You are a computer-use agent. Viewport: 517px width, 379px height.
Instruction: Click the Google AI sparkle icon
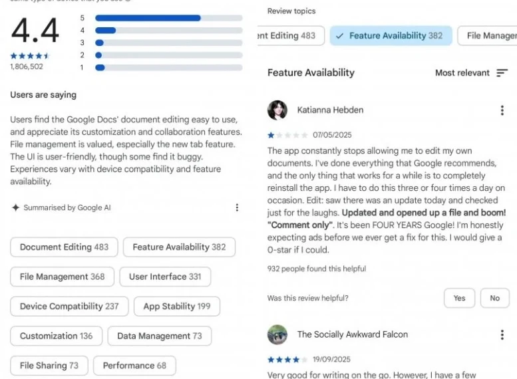[x=15, y=207]
